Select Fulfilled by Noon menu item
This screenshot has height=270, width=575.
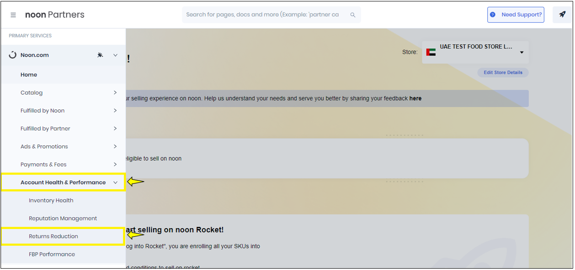[x=63, y=110]
